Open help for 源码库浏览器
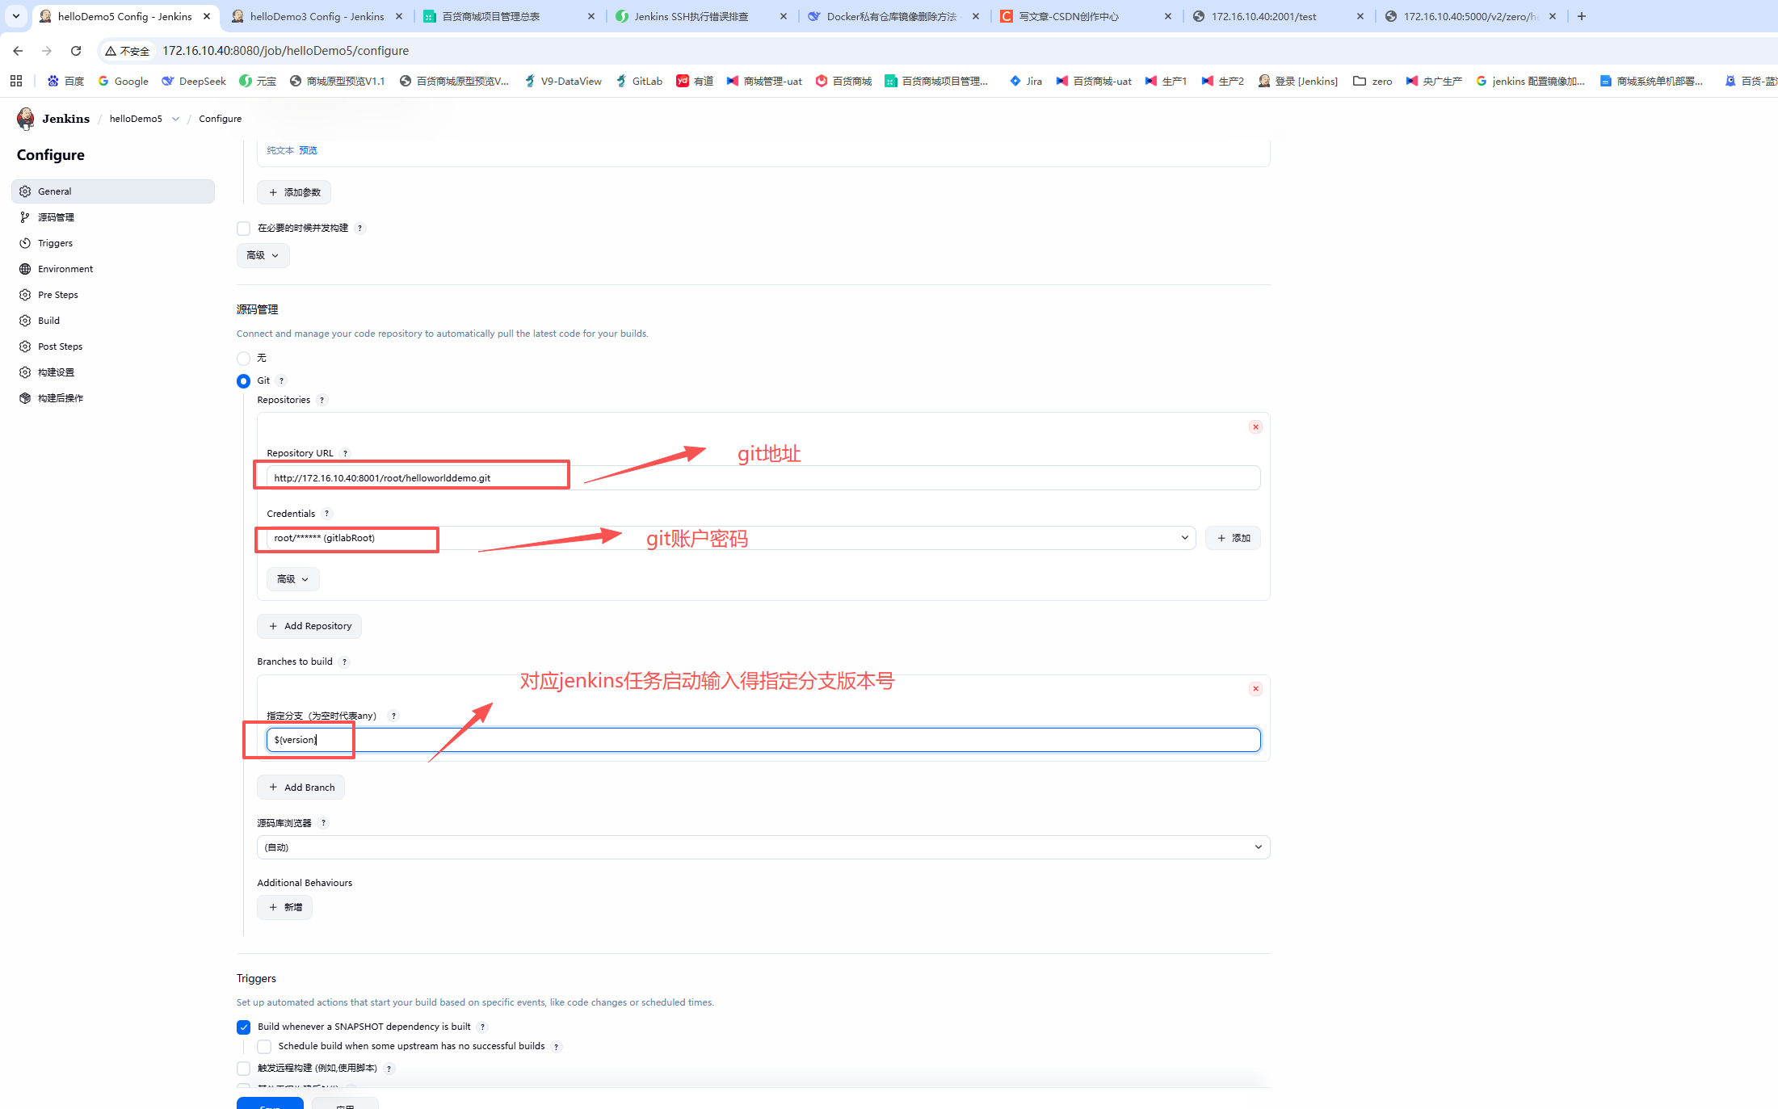This screenshot has width=1778, height=1109. [323, 824]
